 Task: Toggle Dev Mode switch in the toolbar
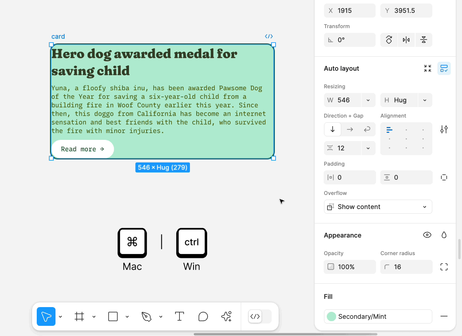pyautogui.click(x=260, y=316)
